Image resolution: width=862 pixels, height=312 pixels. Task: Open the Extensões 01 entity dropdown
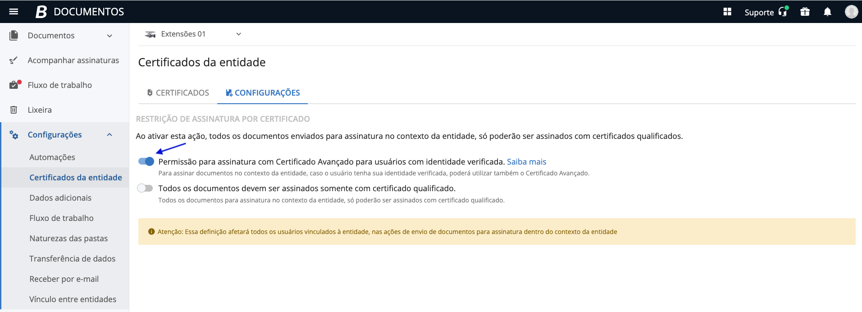194,34
